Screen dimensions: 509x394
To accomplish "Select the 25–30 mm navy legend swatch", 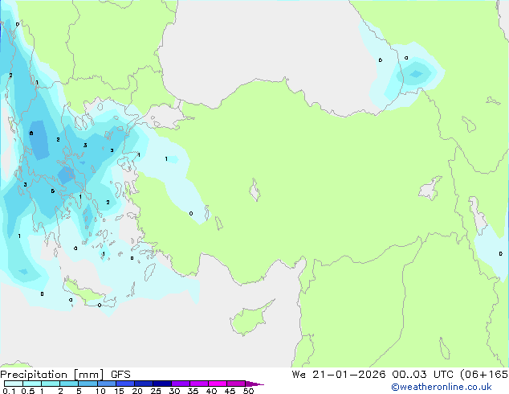I will [x=161, y=384].
